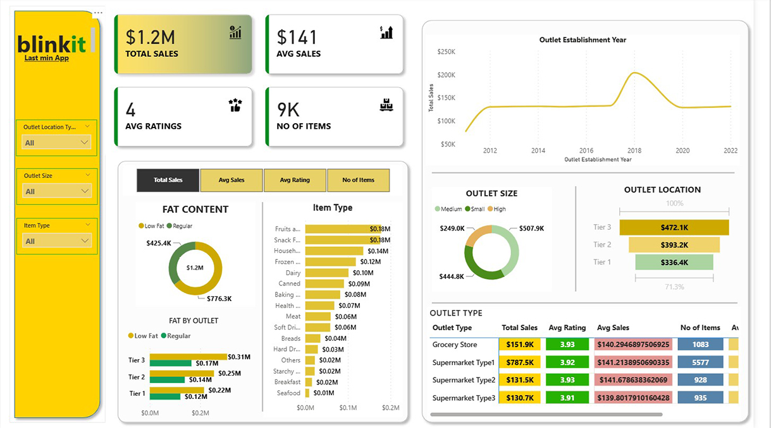Toggle the Low Fat legend in Fat Content
This screenshot has height=428, width=771.
[151, 226]
